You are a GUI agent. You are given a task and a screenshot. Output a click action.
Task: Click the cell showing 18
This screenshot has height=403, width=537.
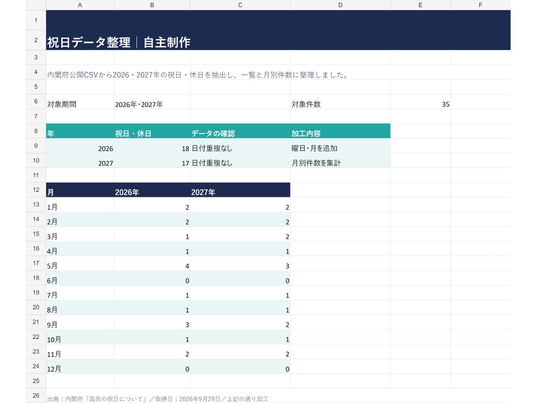pos(152,146)
